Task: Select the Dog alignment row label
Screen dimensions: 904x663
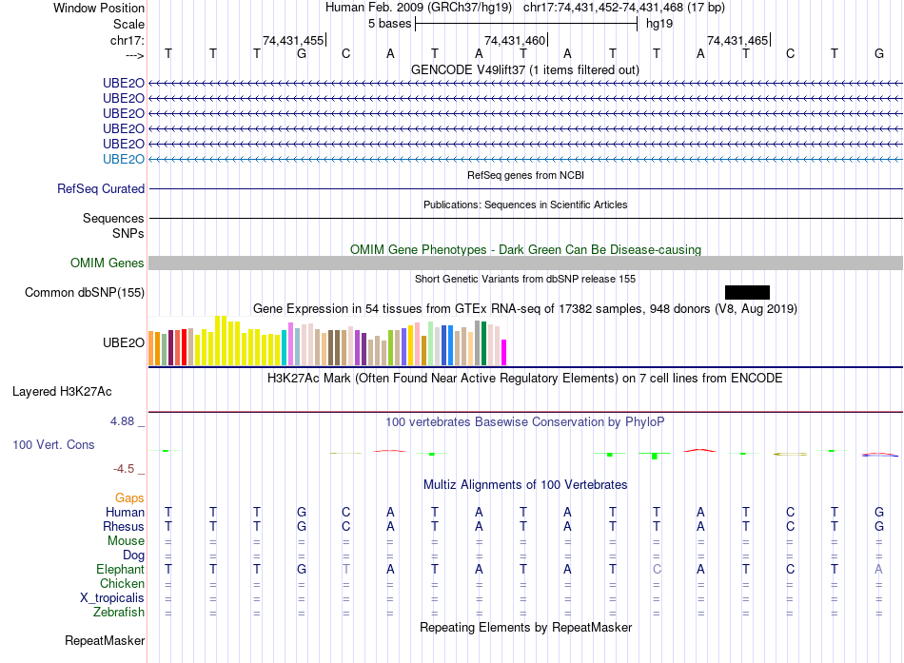Action: click(x=133, y=556)
